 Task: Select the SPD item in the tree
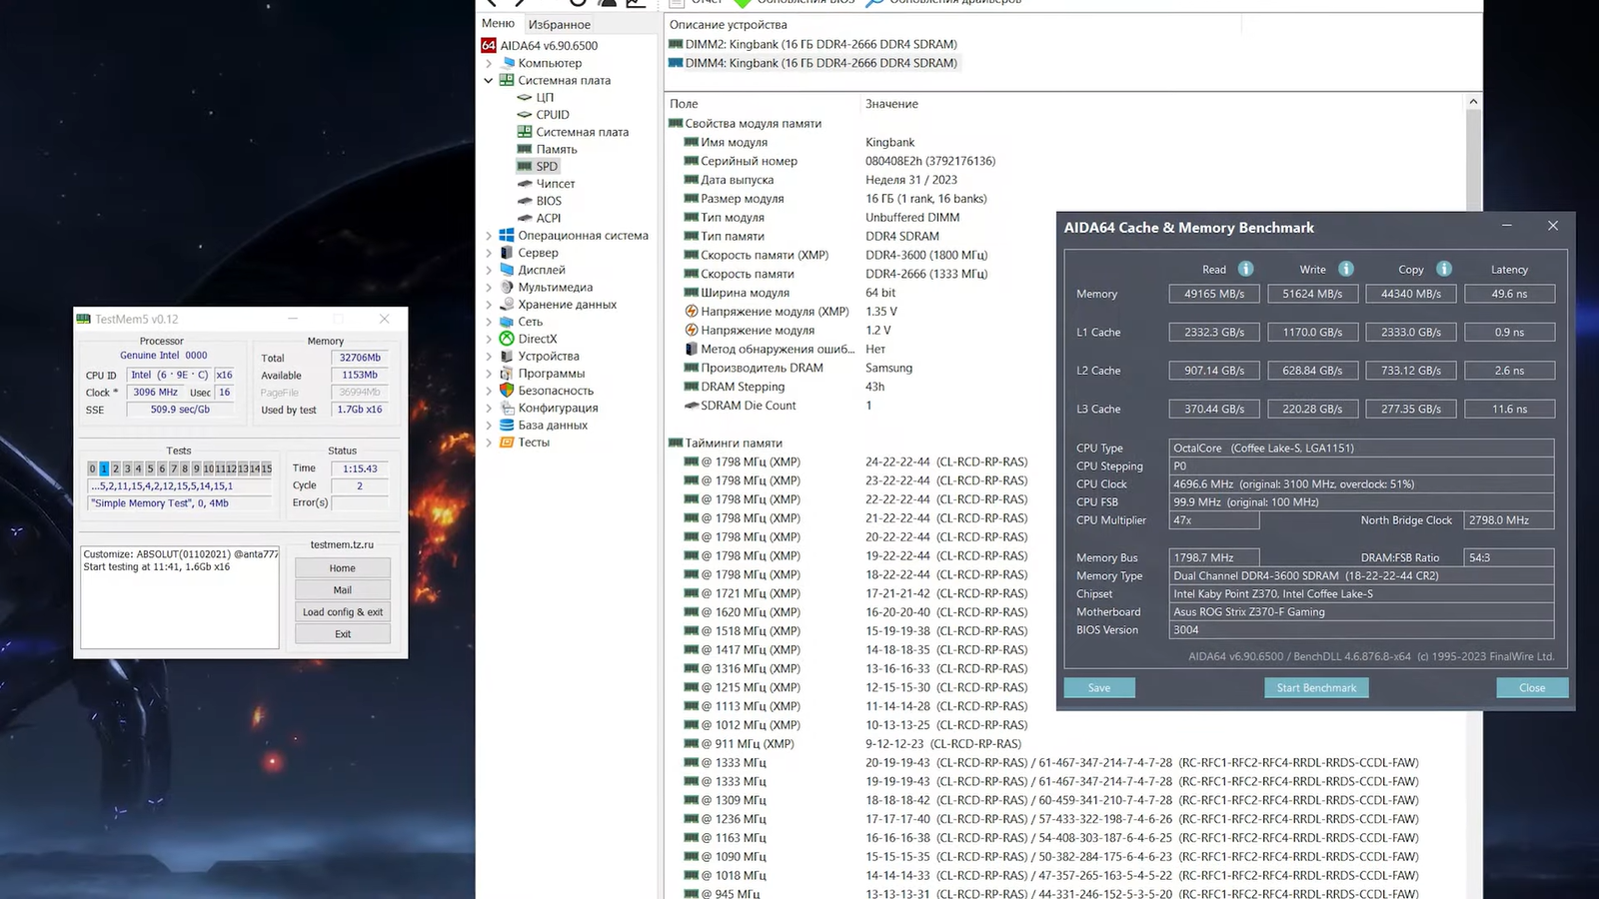(546, 167)
